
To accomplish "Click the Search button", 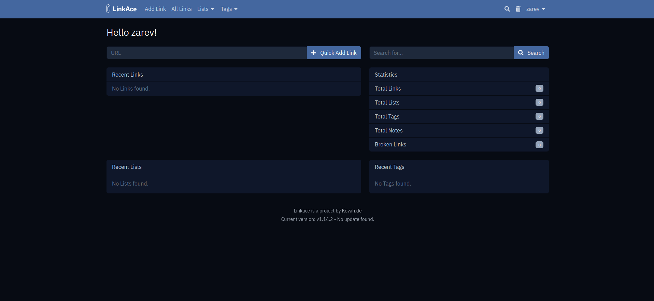I will (x=531, y=53).
